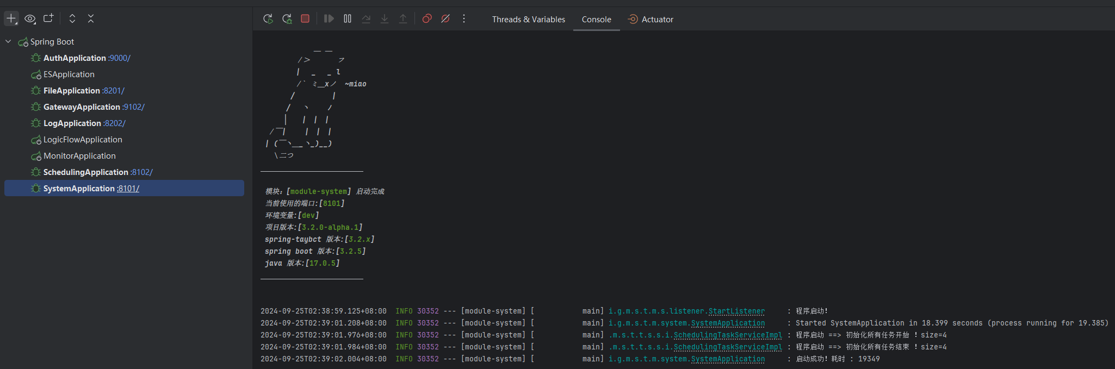Click the 'spring boot 版本:[3.2.5]' line
This screenshot has width=1115, height=369.
point(315,251)
